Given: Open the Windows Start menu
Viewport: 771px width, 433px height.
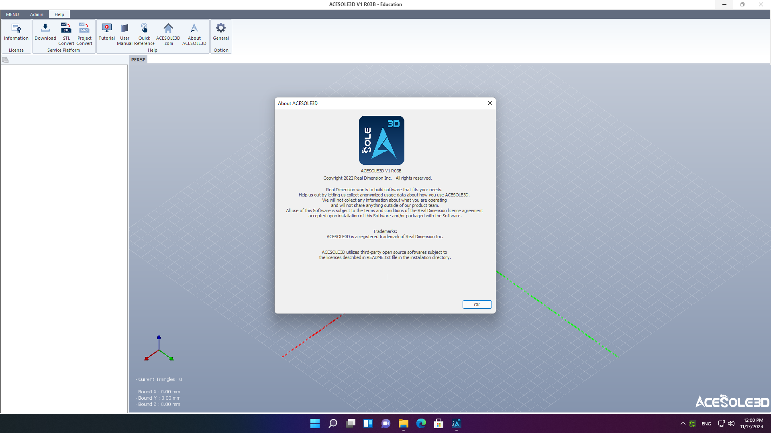Looking at the screenshot, I should pyautogui.click(x=315, y=423).
